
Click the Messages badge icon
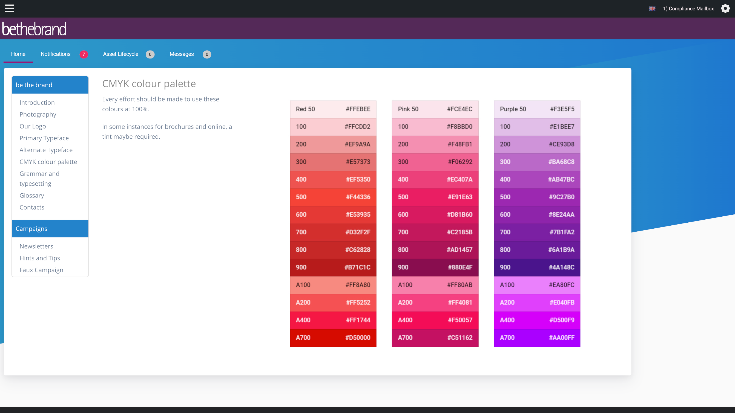pyautogui.click(x=206, y=54)
